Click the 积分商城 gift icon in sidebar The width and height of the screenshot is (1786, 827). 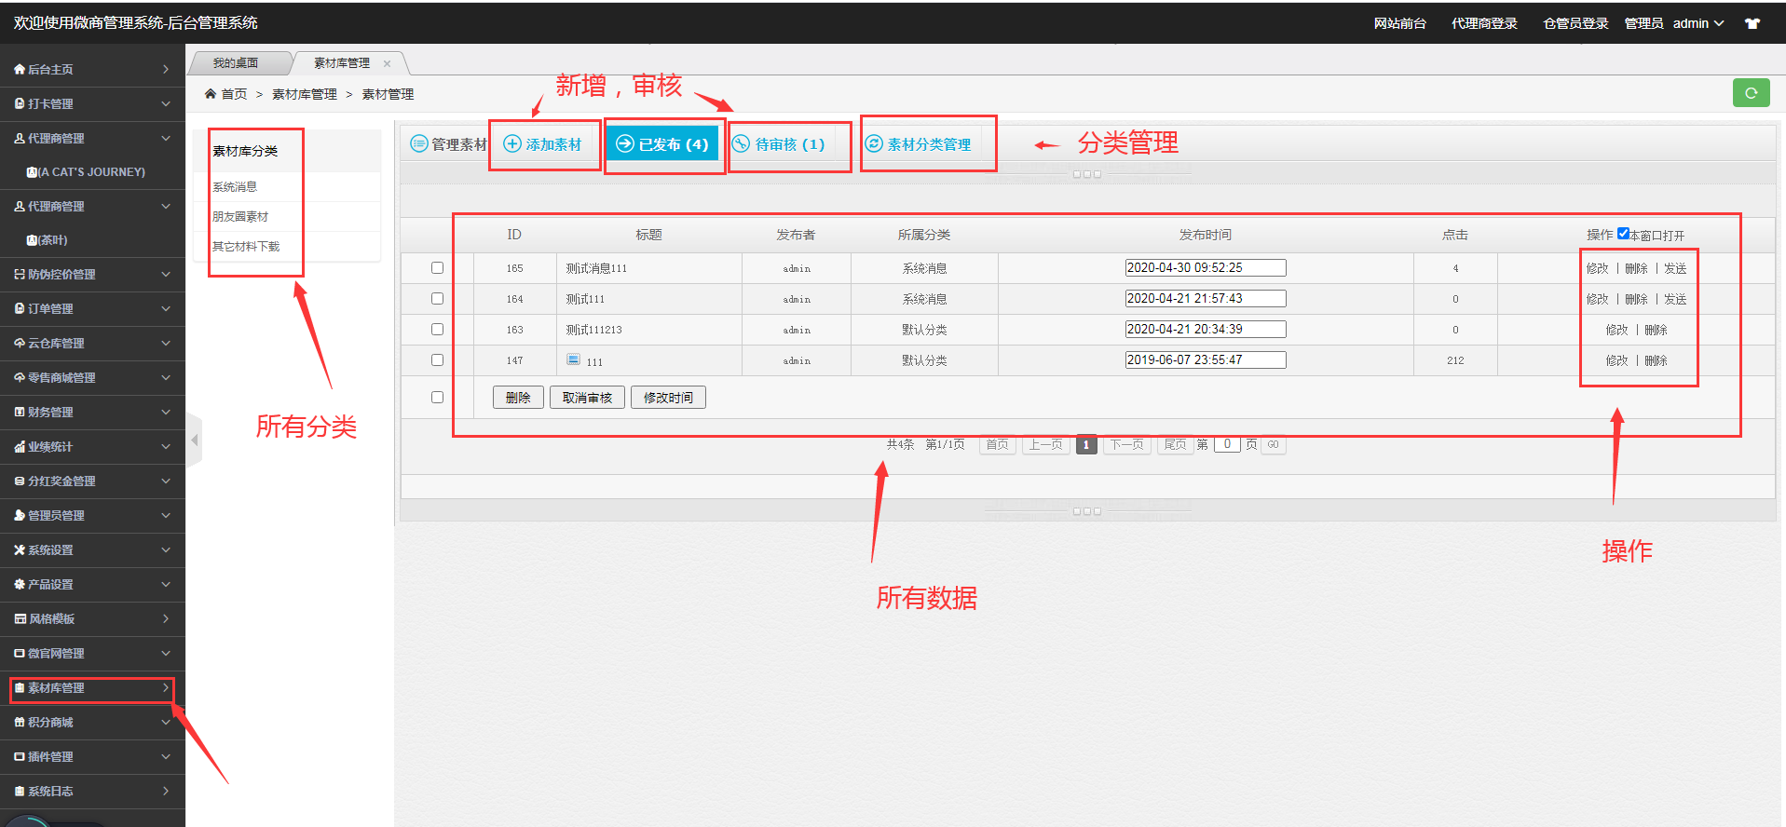(x=20, y=722)
